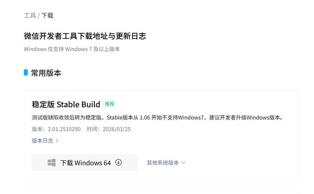This screenshot has height=194, width=314.
Task: Go to 工具 in the breadcrumb
Action: (x=30, y=16)
